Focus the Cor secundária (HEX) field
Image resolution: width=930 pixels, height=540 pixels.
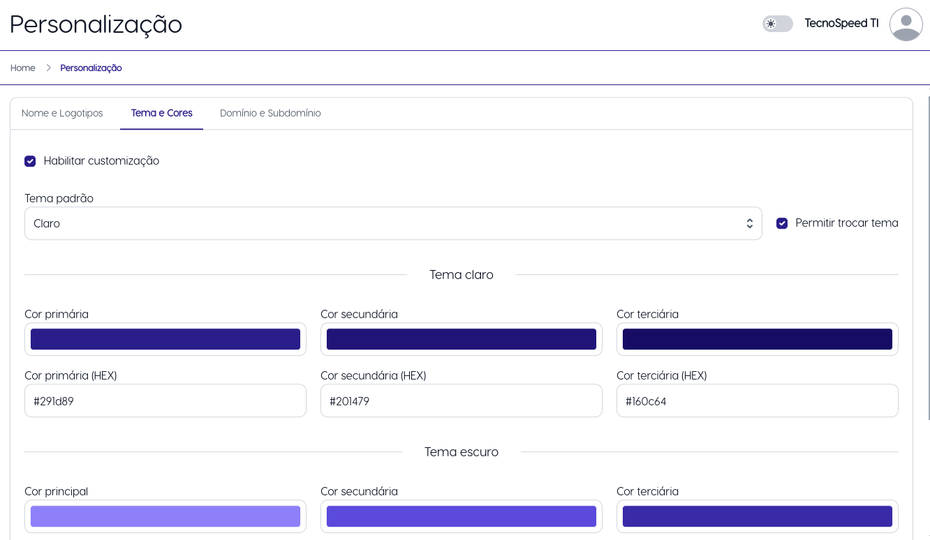(462, 400)
